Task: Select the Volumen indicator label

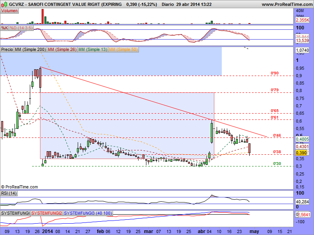Action: pos(9,11)
